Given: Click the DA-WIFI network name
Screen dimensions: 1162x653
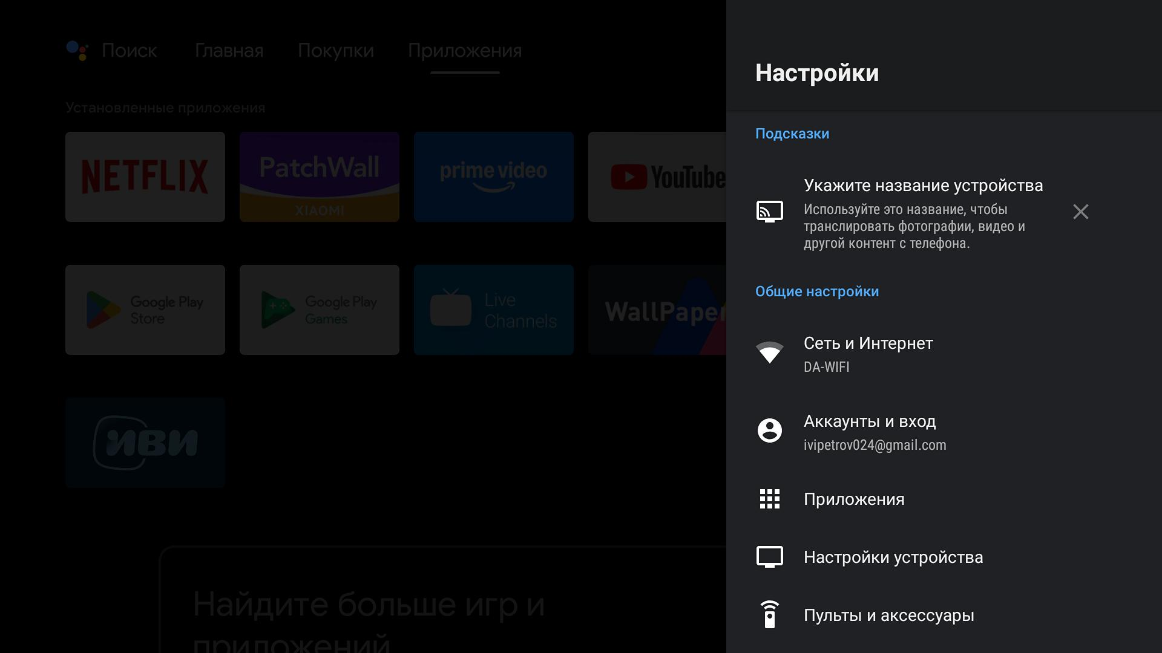Looking at the screenshot, I should [x=827, y=367].
